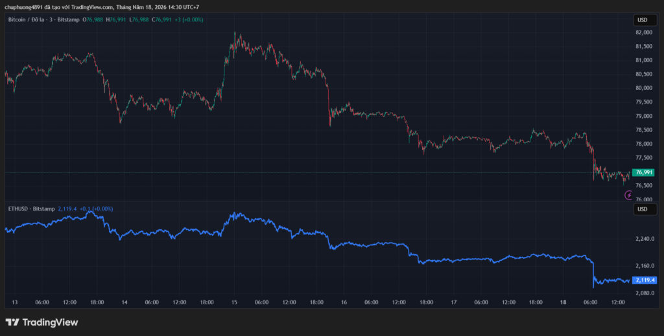
Task: Select date 13 on the time axis
Action: [x=14, y=302]
